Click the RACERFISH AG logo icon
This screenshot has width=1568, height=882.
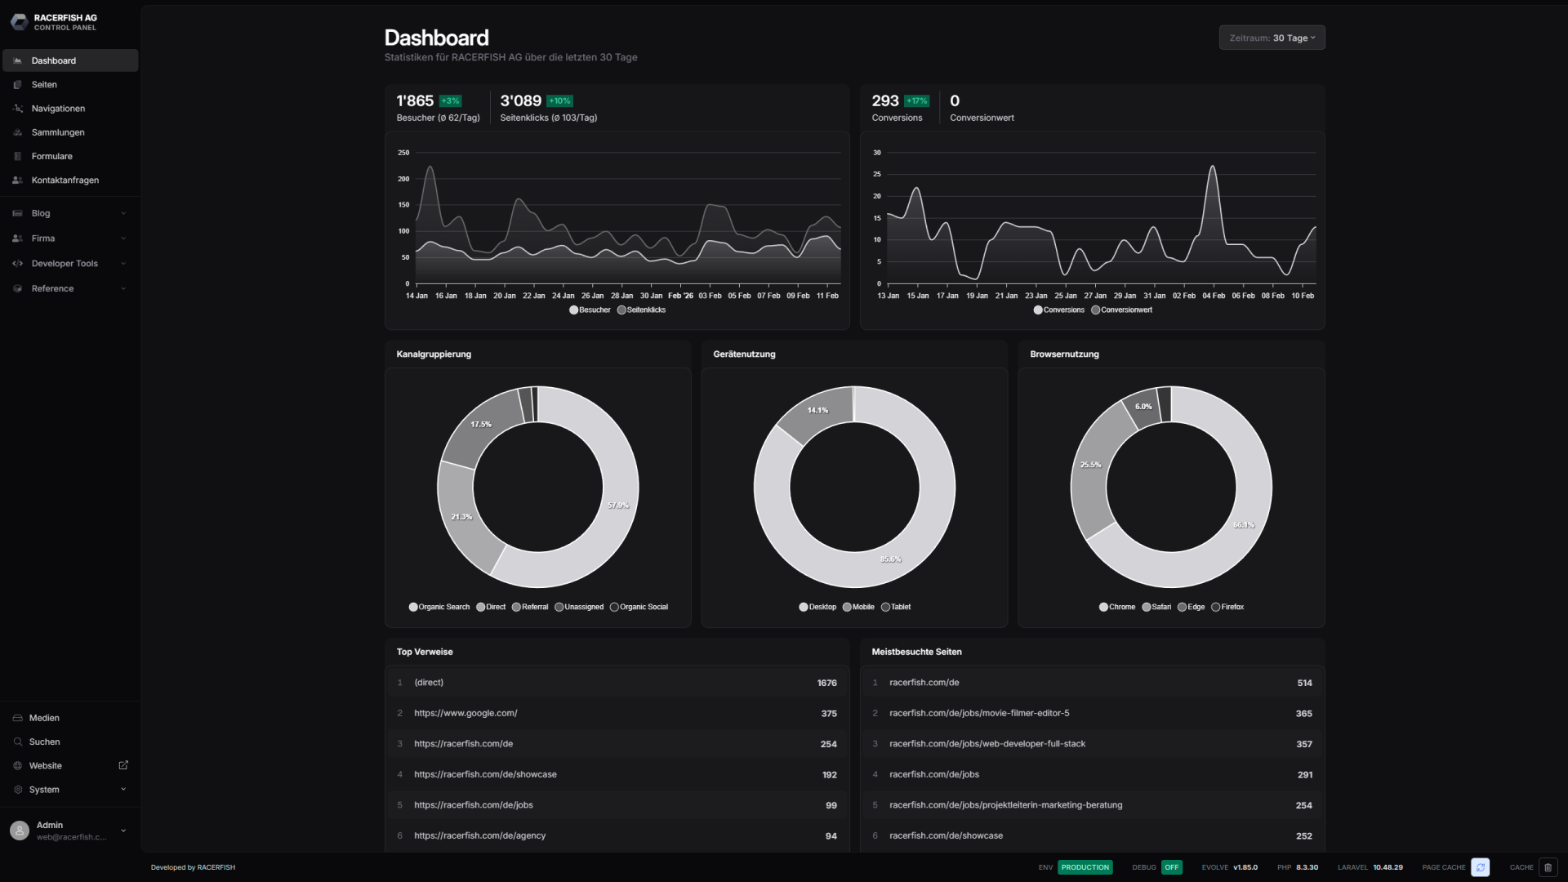[19, 22]
